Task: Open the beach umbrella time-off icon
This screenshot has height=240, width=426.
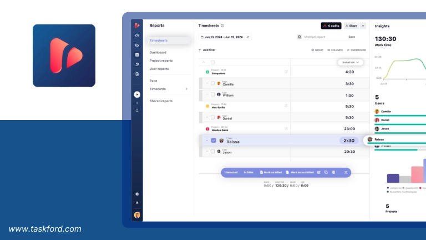Action: [x=137, y=64]
